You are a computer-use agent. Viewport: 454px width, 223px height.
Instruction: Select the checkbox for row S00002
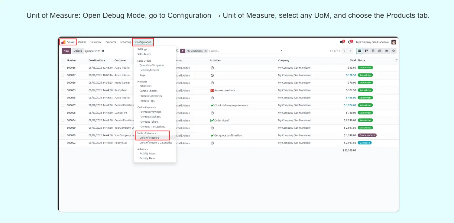pyautogui.click(x=63, y=143)
